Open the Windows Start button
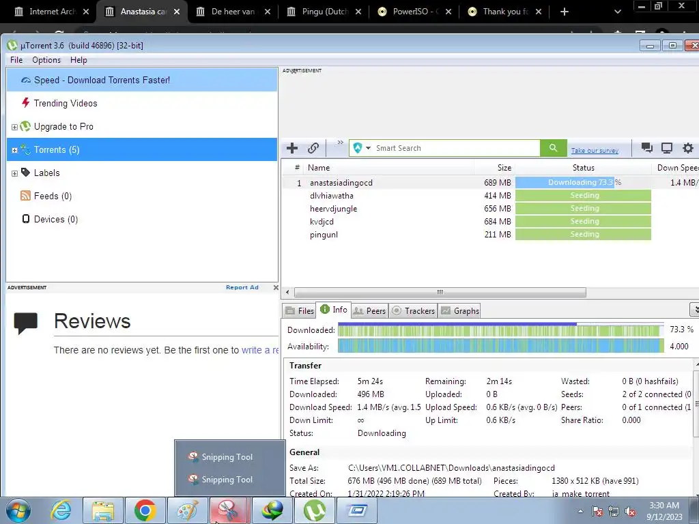 pyautogui.click(x=18, y=510)
